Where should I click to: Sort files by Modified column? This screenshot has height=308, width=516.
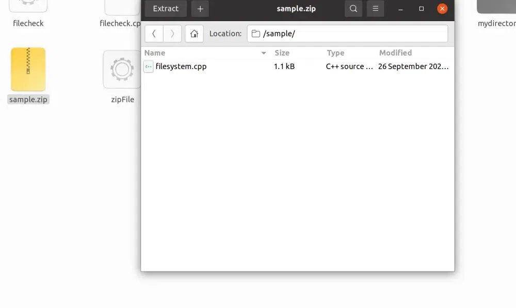(395, 53)
